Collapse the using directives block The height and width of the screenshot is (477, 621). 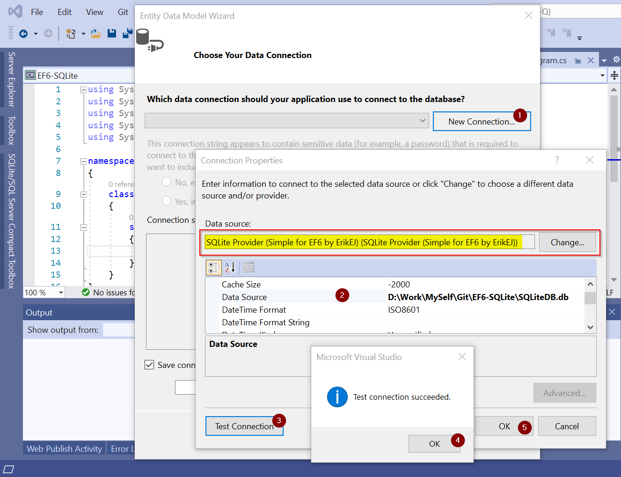click(83, 89)
